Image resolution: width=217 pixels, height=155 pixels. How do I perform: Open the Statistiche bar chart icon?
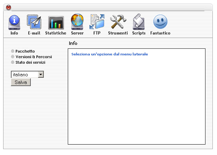(x=56, y=23)
